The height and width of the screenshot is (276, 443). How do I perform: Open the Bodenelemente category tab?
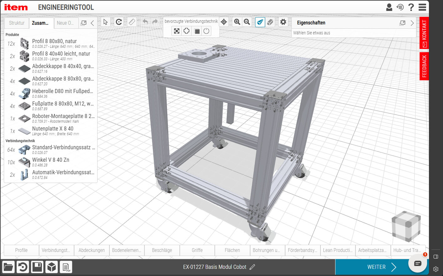(127, 250)
